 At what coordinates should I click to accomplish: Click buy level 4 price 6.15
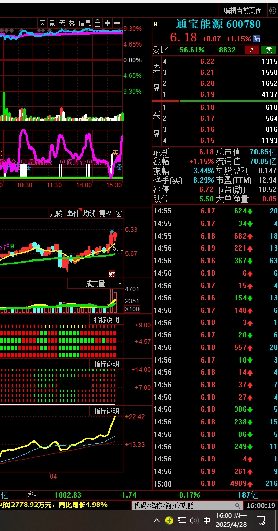[207, 140]
